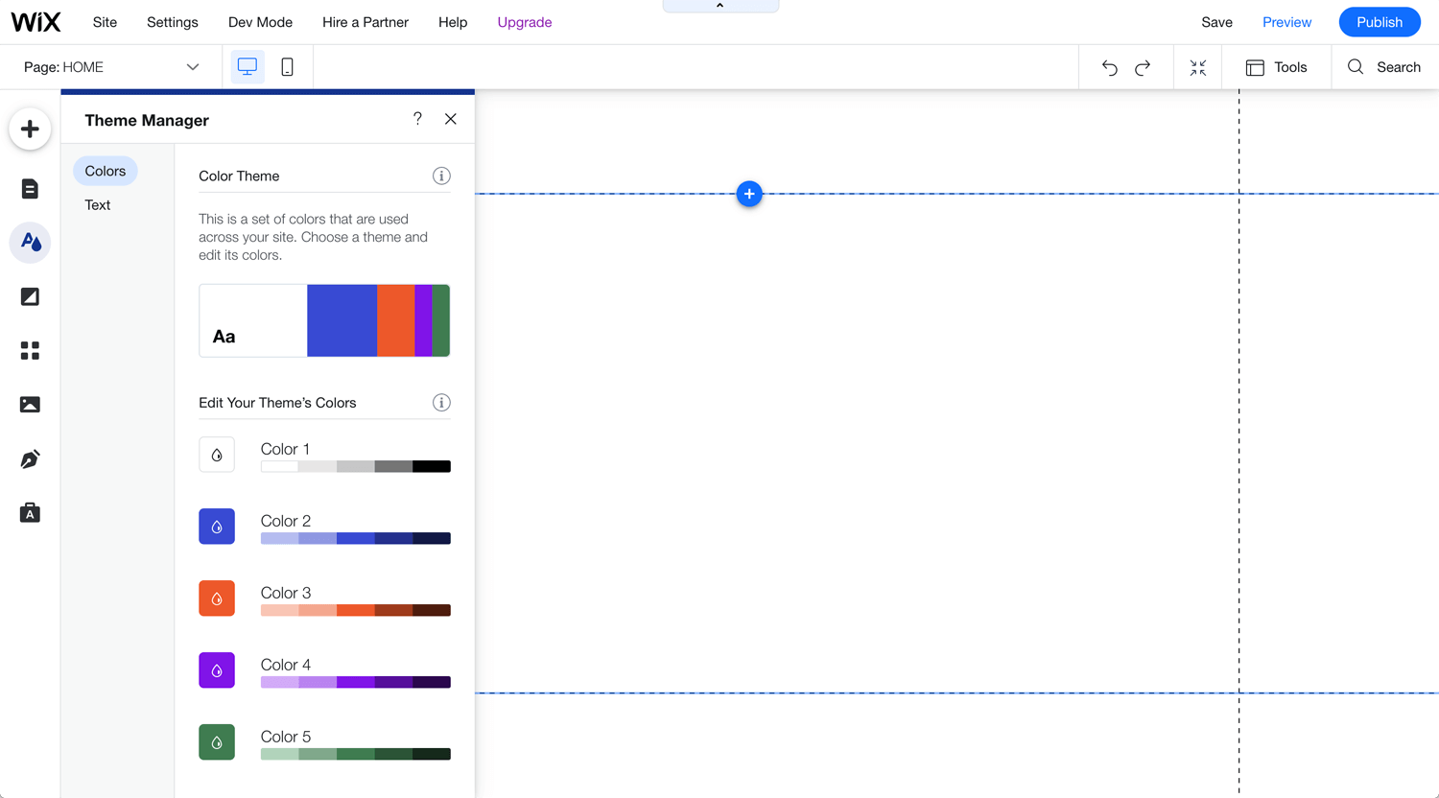Click Save
This screenshot has height=798, width=1439.
[1216, 22]
